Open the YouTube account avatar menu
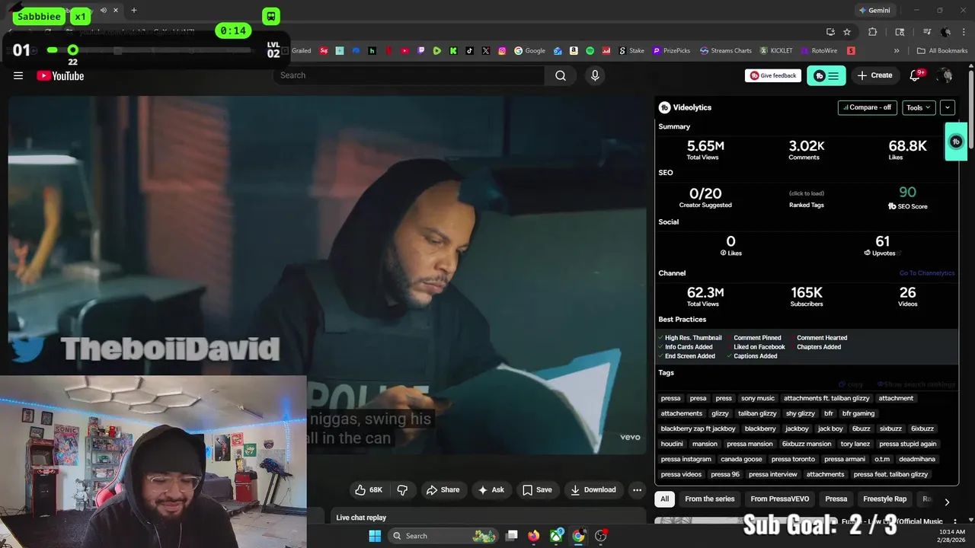Image resolution: width=975 pixels, height=548 pixels. pyautogui.click(x=946, y=75)
